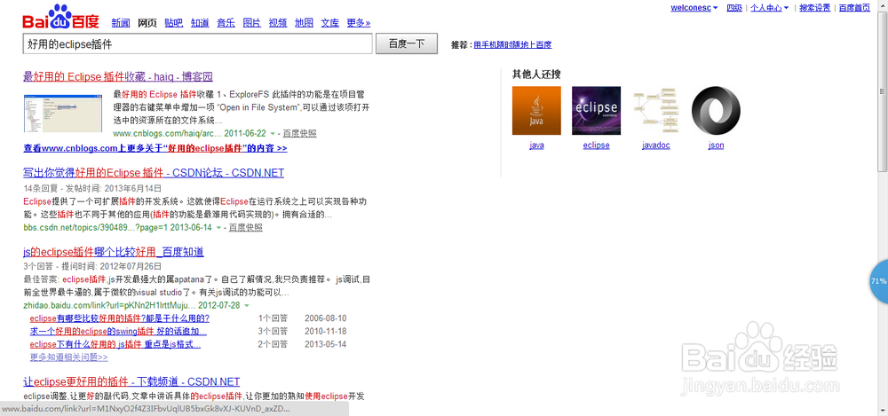Screen dimensions: 888x416
Task: Open result 最好用的 Eclipse 插件收藏 - haiq
Action: 118,77
